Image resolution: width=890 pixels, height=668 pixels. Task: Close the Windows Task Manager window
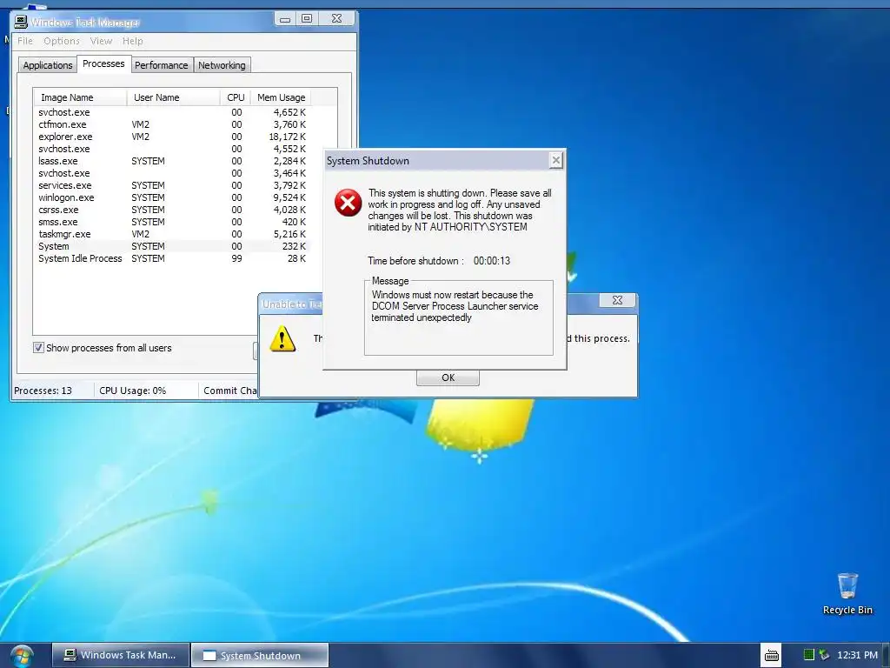336,19
